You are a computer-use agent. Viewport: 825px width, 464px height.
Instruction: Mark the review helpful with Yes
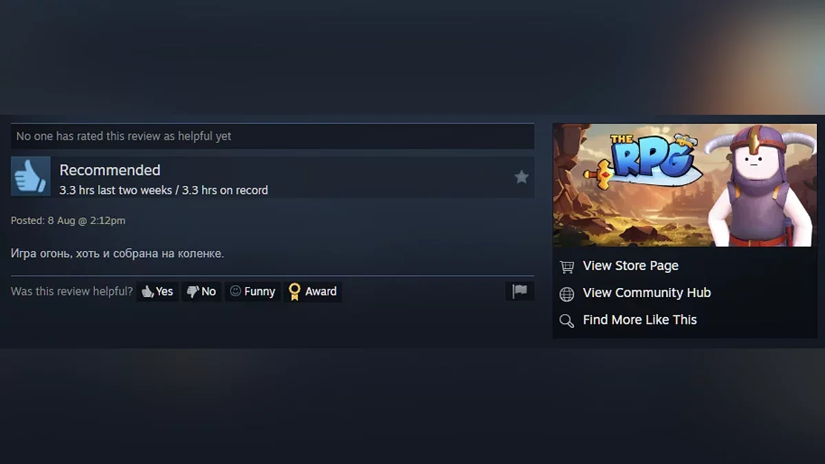(157, 291)
